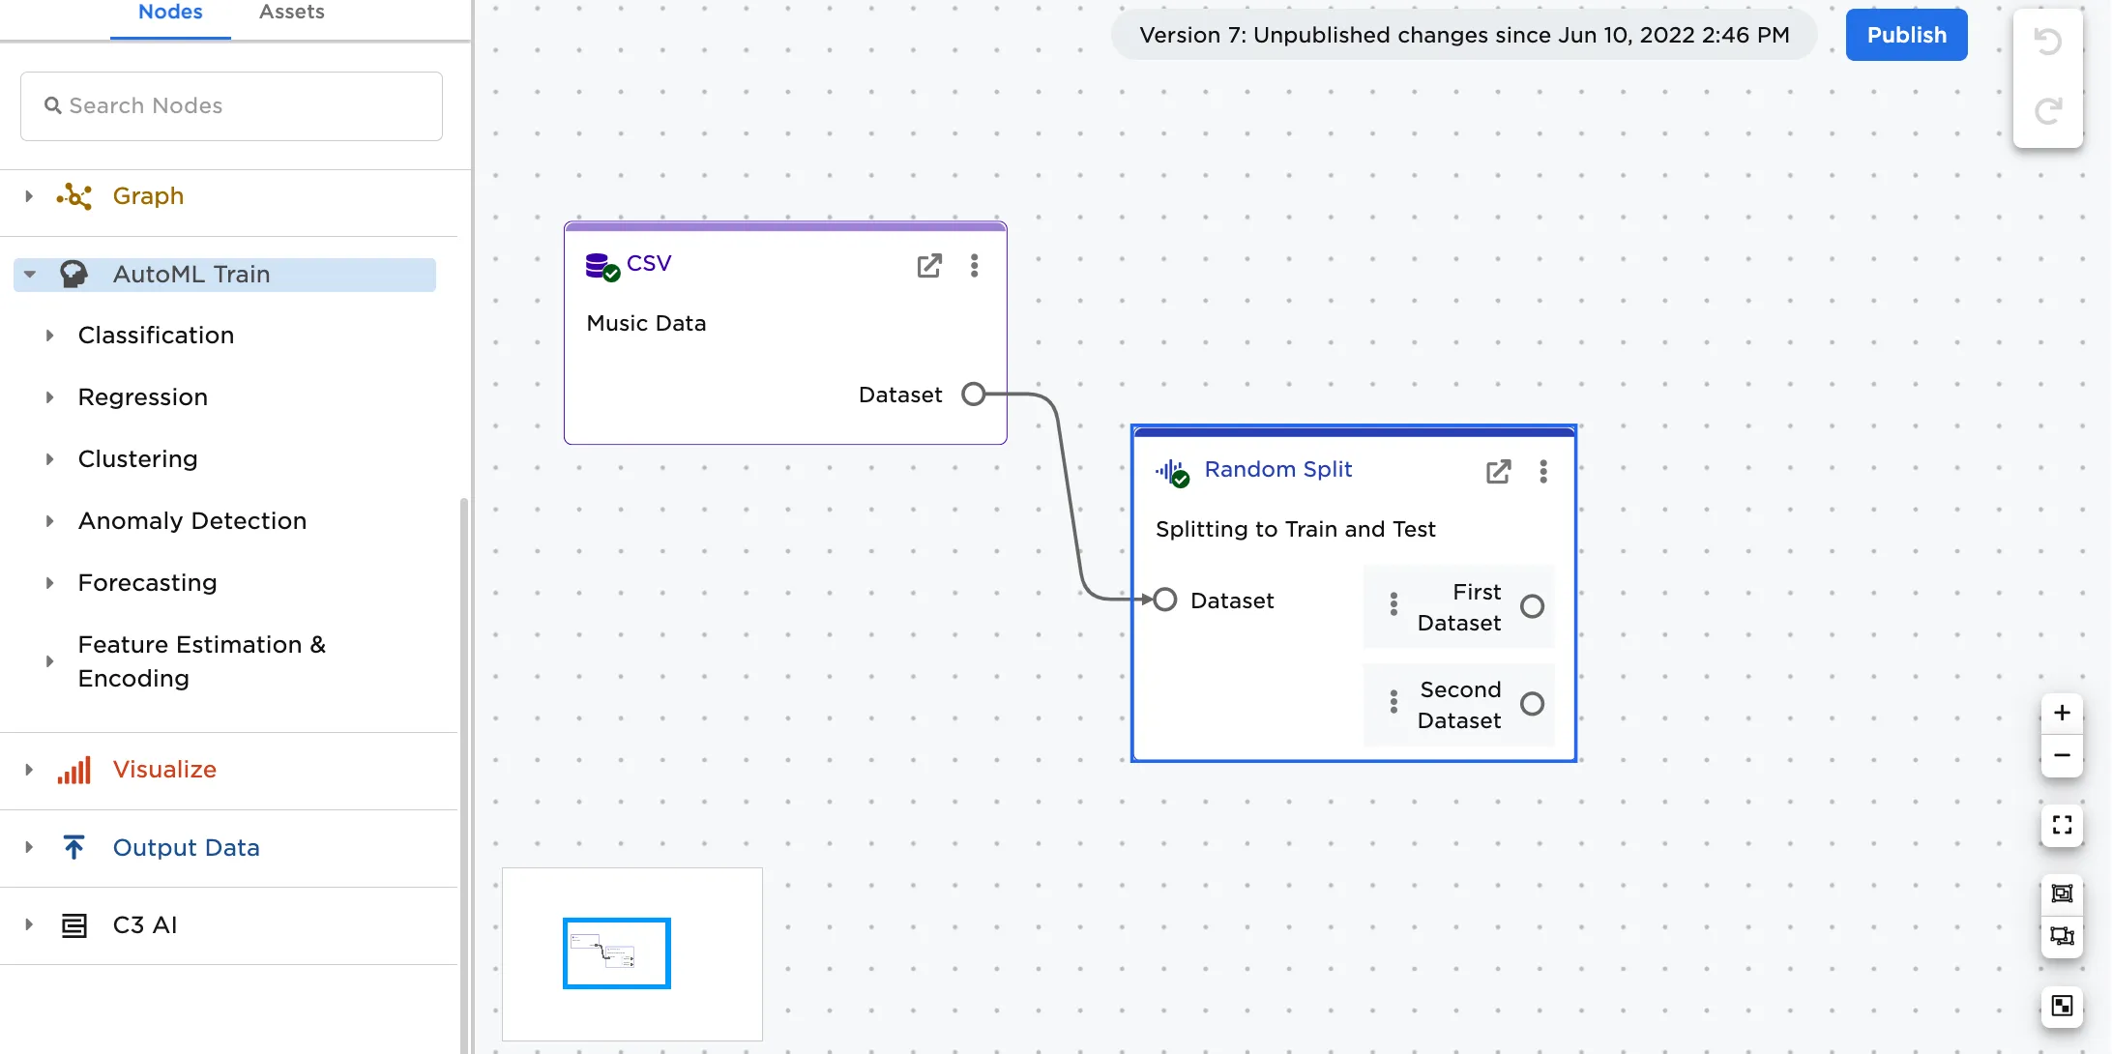Viewport: 2112px width, 1054px height.
Task: Expand the Forecasting category
Action: pos(50,582)
